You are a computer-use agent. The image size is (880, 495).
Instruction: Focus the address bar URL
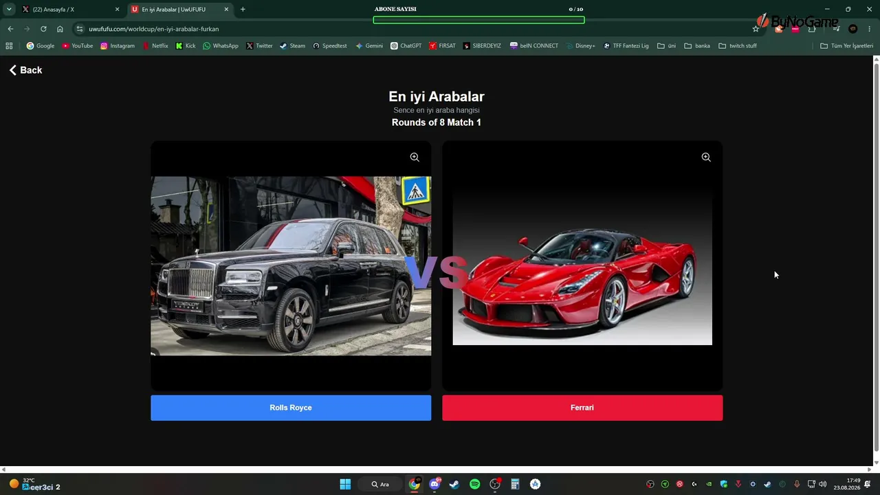click(153, 29)
